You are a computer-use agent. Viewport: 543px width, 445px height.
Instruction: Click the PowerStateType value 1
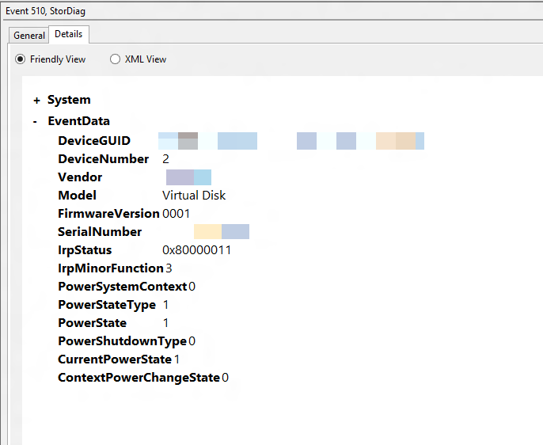(166, 305)
